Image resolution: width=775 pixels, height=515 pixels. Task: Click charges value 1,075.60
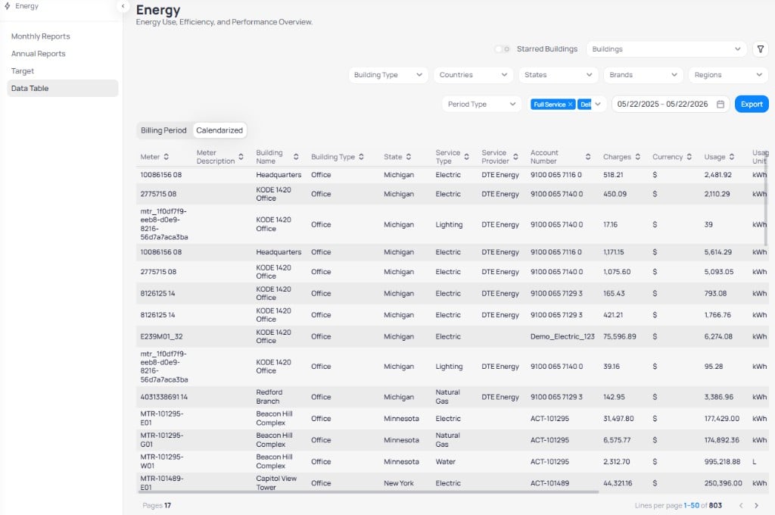(616, 272)
